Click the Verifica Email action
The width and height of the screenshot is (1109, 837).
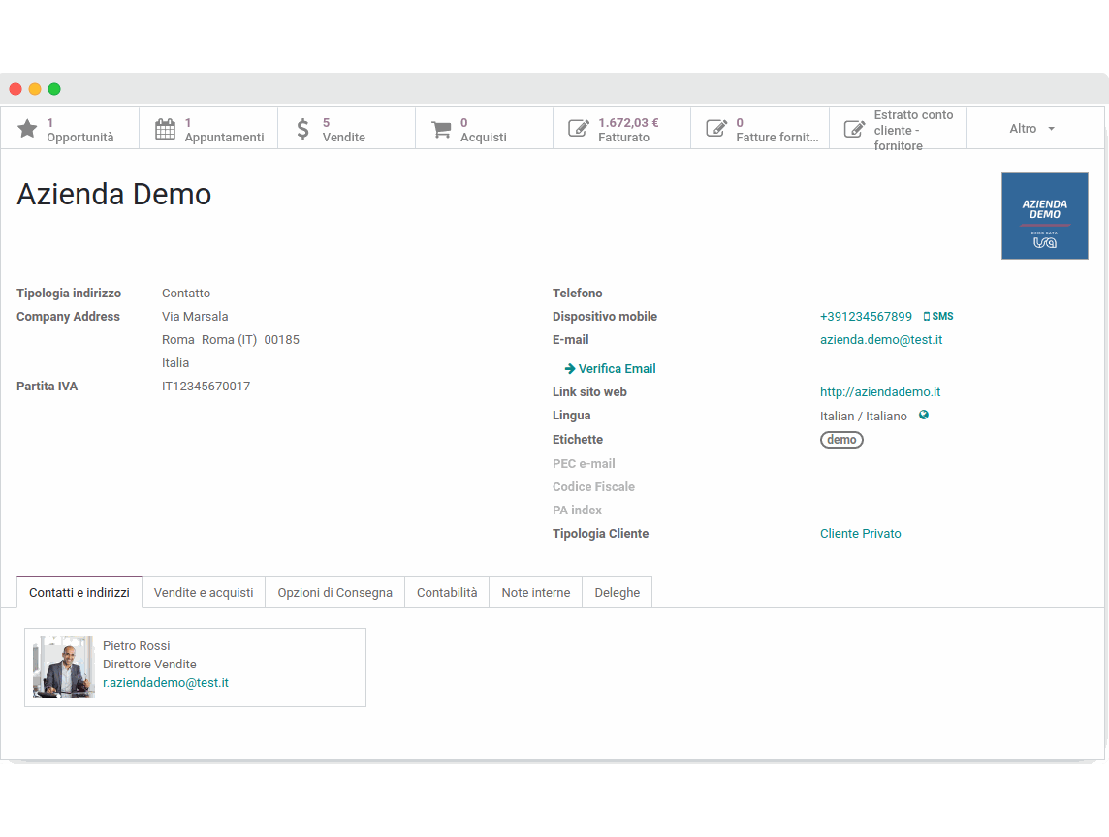(x=610, y=368)
